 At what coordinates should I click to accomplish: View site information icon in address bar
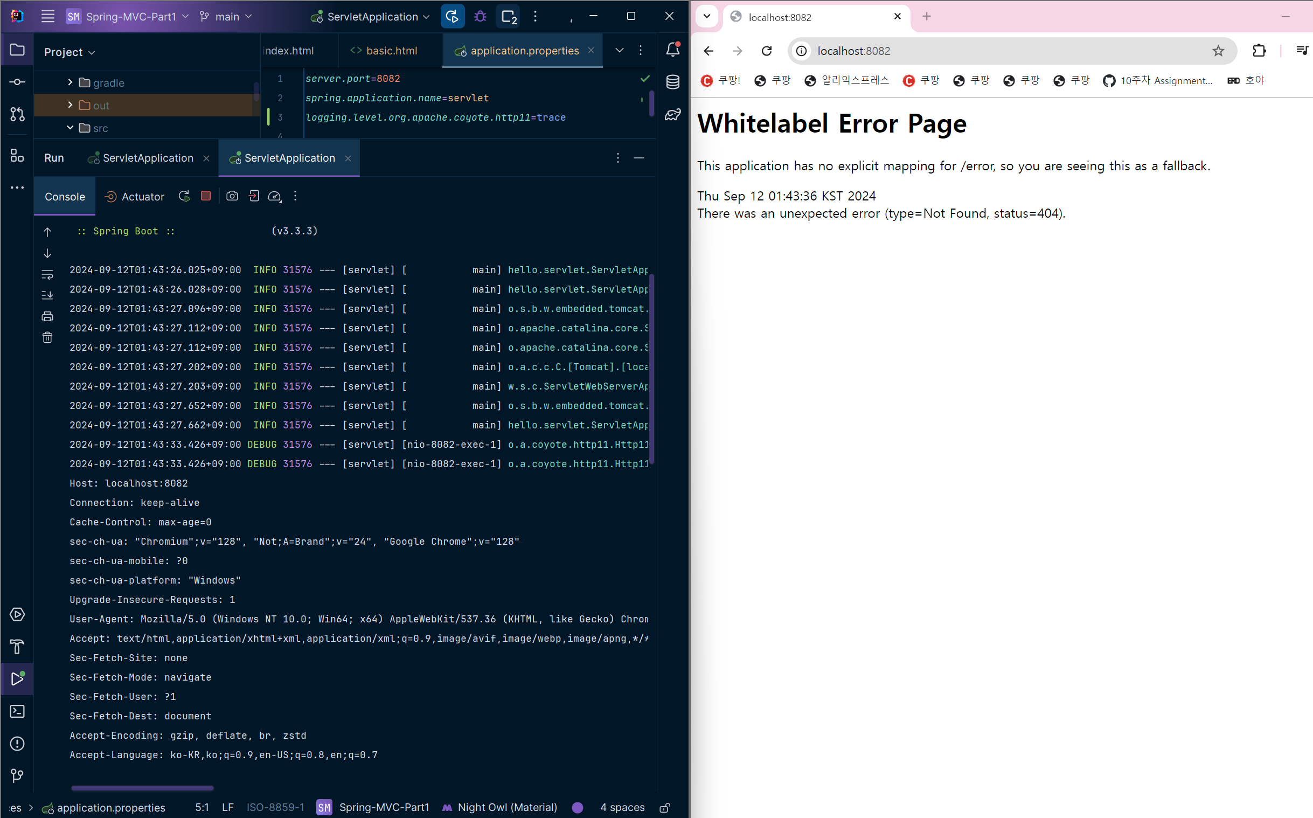pyautogui.click(x=801, y=51)
